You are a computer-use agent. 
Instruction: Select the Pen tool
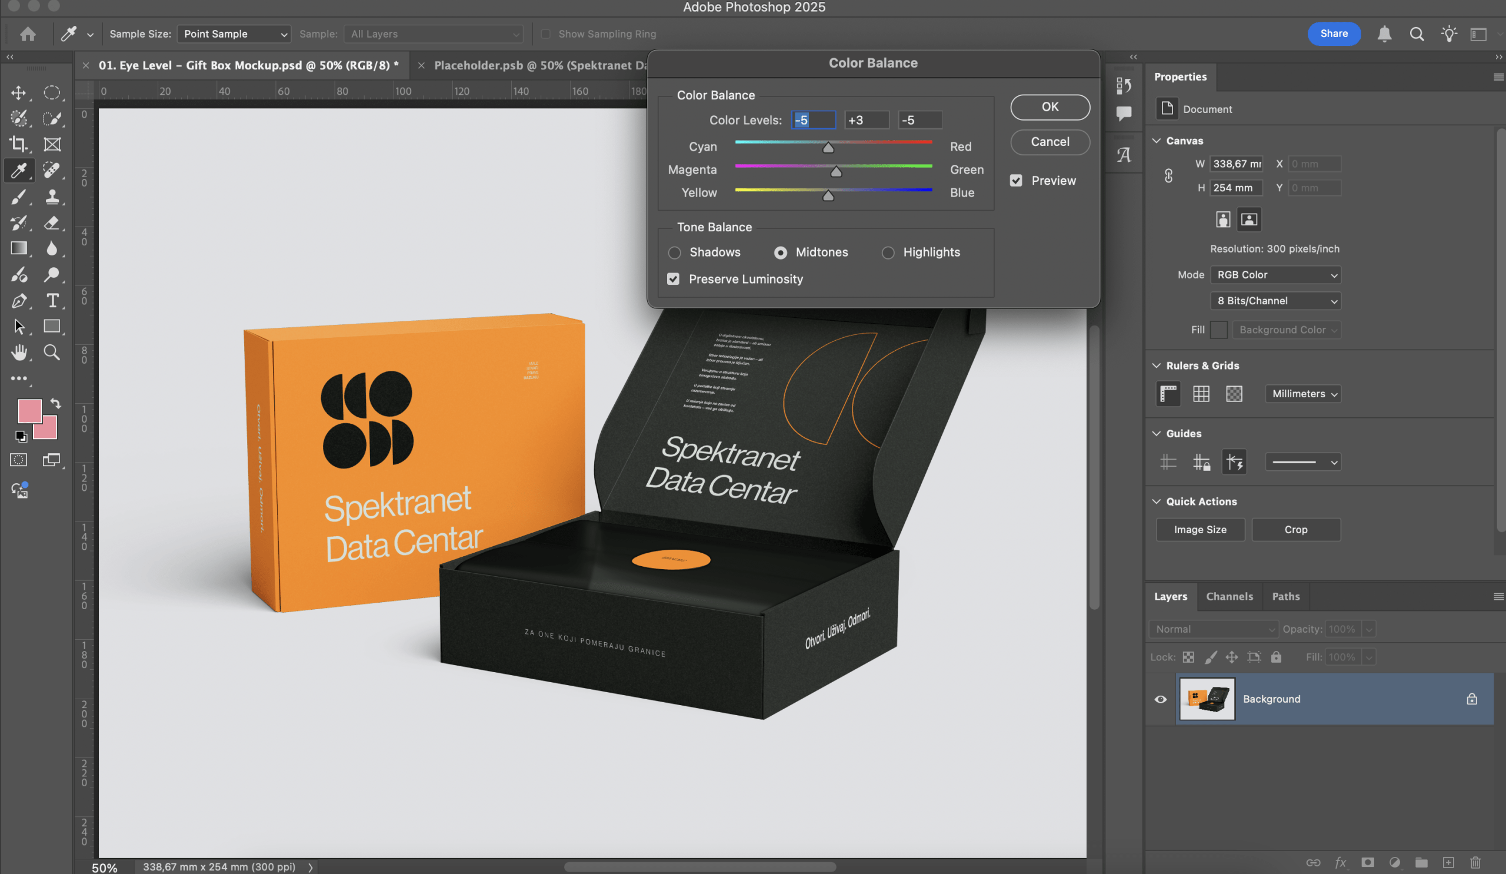click(x=18, y=300)
